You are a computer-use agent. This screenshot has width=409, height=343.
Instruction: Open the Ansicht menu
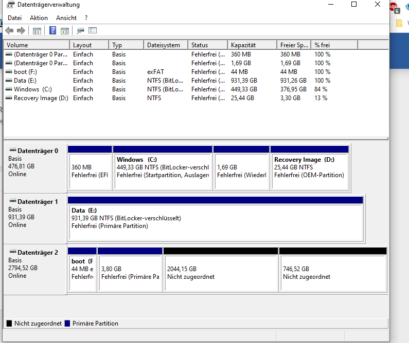(x=66, y=18)
